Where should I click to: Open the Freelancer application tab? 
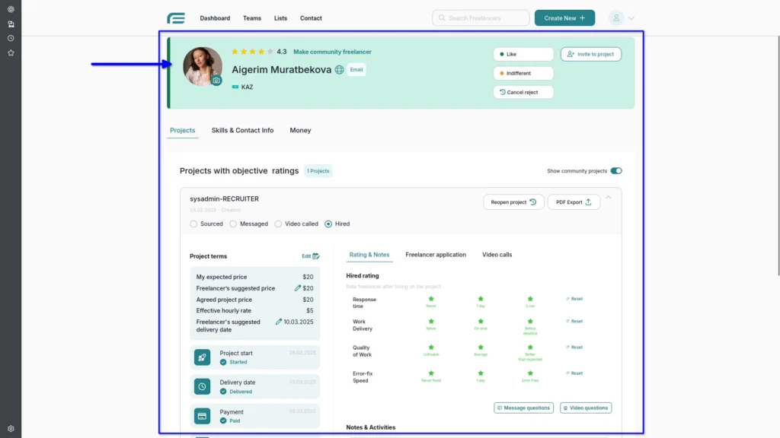tap(436, 255)
